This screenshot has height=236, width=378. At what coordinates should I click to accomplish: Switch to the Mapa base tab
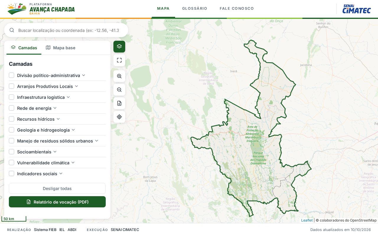coord(61,48)
